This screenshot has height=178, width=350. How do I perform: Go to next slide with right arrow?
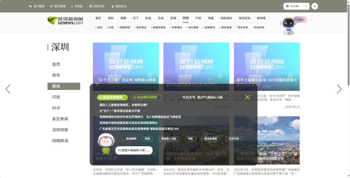pyautogui.click(x=339, y=89)
